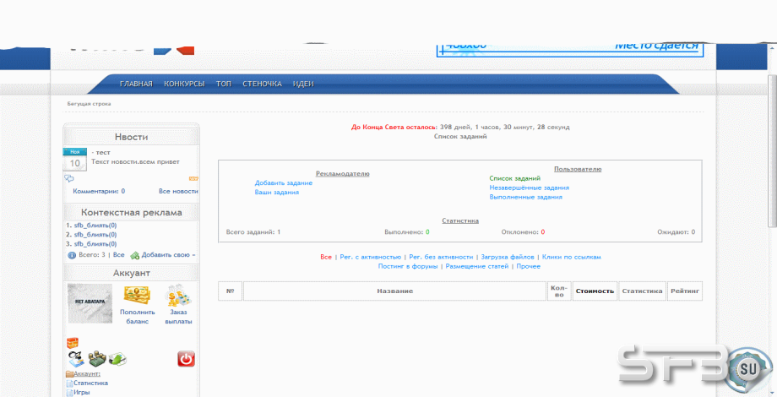Click the coins Заказ выплаты icon
Image resolution: width=777 pixels, height=397 pixels.
click(x=178, y=296)
